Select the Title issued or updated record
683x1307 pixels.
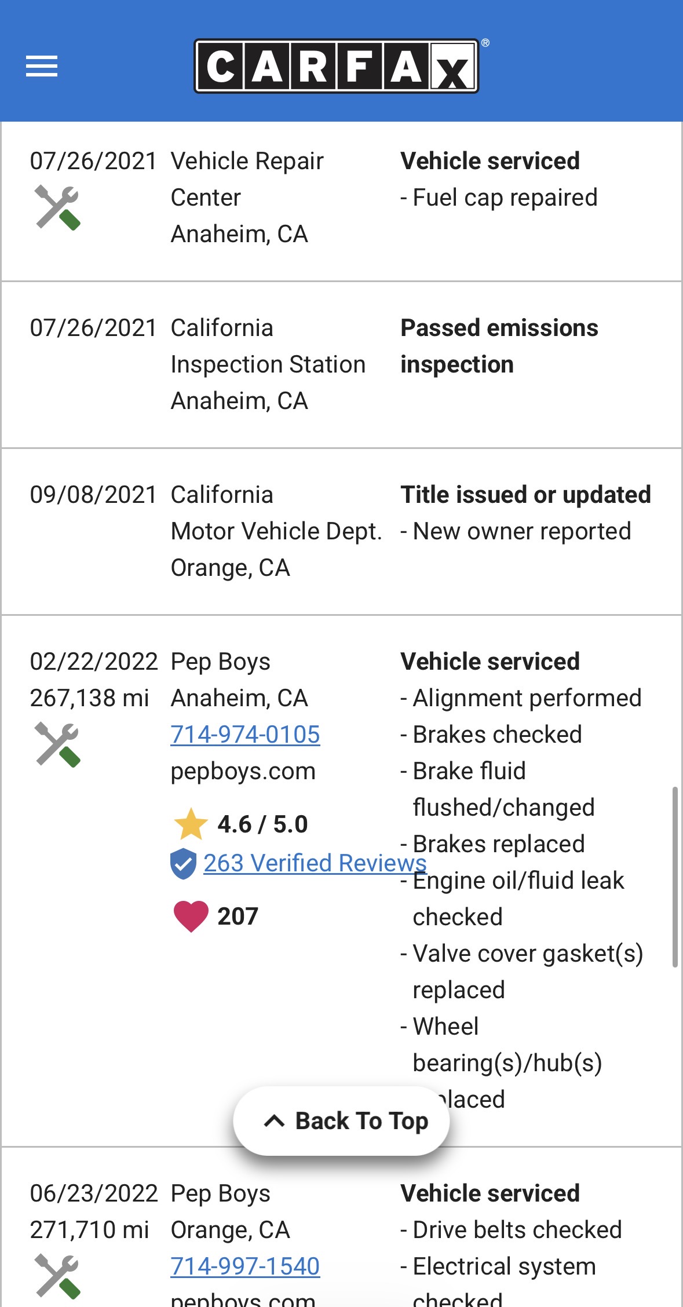pyautogui.click(x=525, y=495)
